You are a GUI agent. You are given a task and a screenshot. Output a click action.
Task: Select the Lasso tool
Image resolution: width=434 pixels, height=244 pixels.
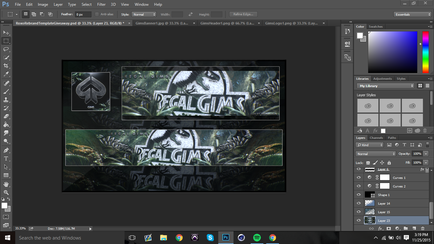pyautogui.click(x=6, y=49)
